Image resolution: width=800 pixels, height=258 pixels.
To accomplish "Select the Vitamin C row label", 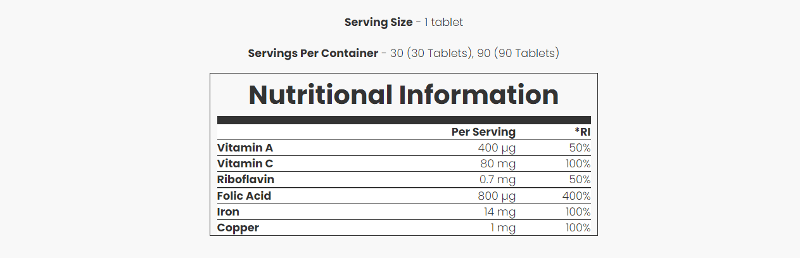I will coord(245,164).
